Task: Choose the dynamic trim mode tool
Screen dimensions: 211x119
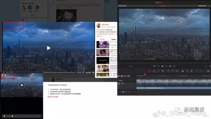Action: coord(158,71)
